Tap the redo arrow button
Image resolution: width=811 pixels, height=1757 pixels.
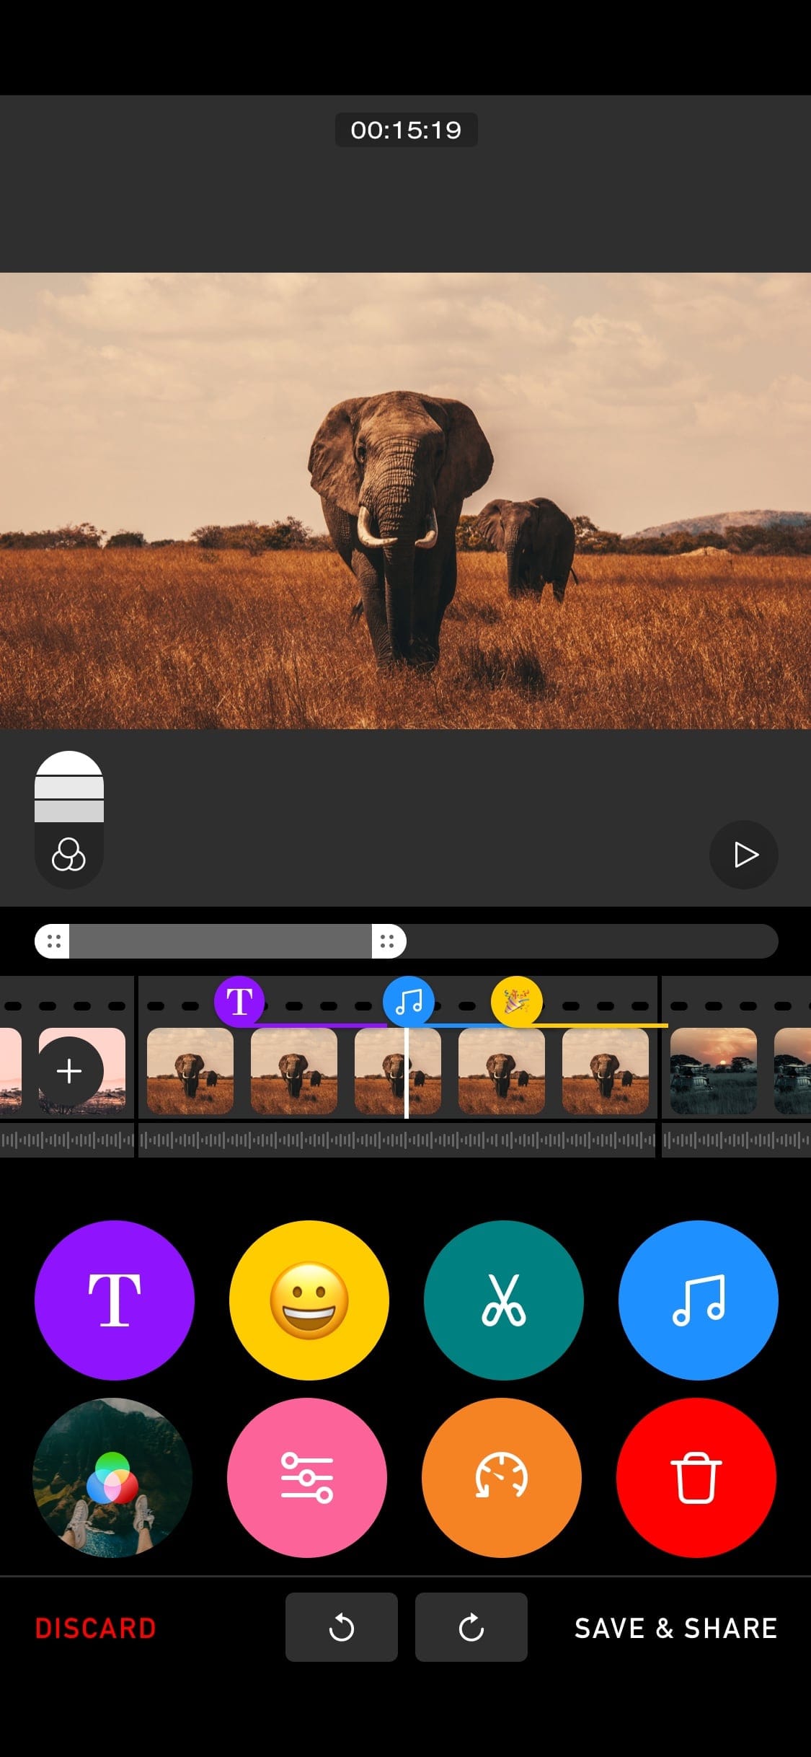[x=471, y=1627]
